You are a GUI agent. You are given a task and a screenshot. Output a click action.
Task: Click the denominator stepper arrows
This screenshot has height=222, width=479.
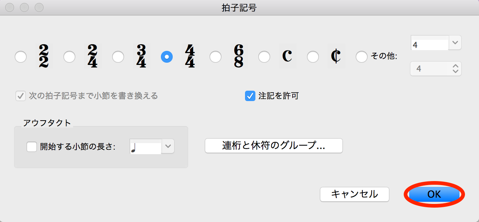pyautogui.click(x=455, y=69)
